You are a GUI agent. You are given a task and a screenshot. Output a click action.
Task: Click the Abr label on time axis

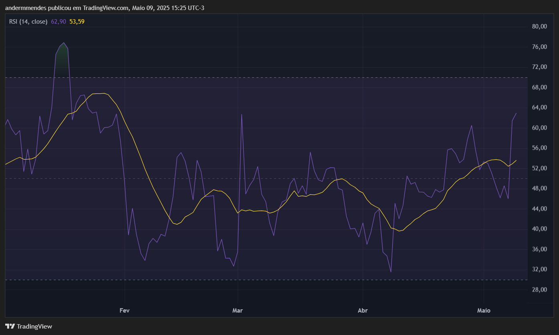pyautogui.click(x=363, y=311)
